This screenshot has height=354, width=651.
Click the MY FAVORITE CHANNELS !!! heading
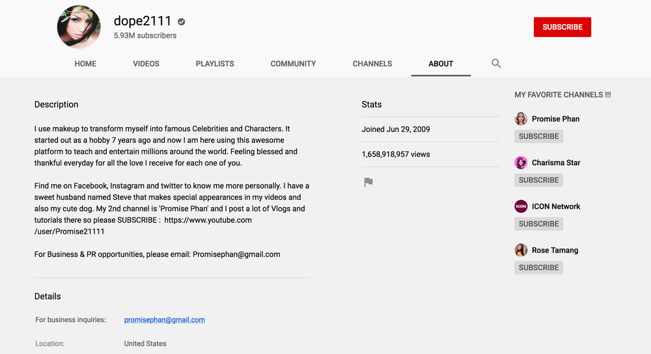(562, 94)
